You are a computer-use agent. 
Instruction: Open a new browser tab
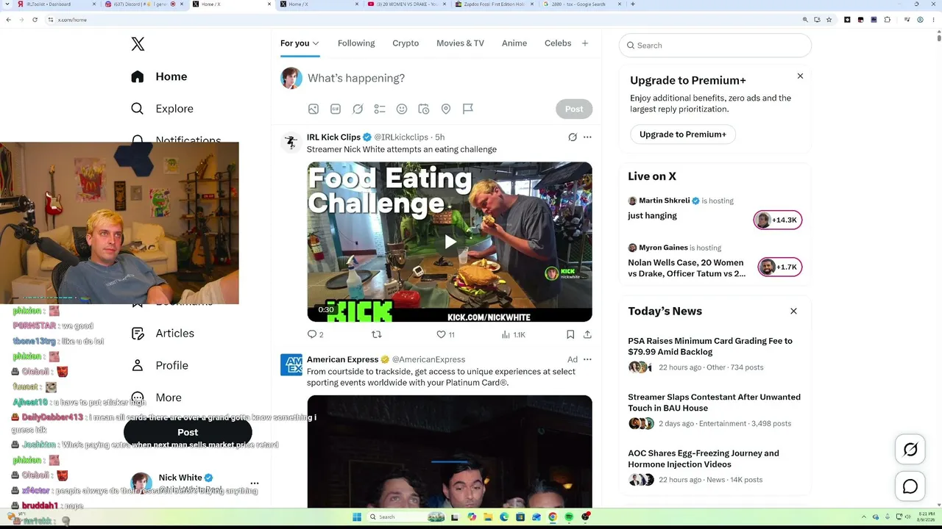(x=633, y=4)
